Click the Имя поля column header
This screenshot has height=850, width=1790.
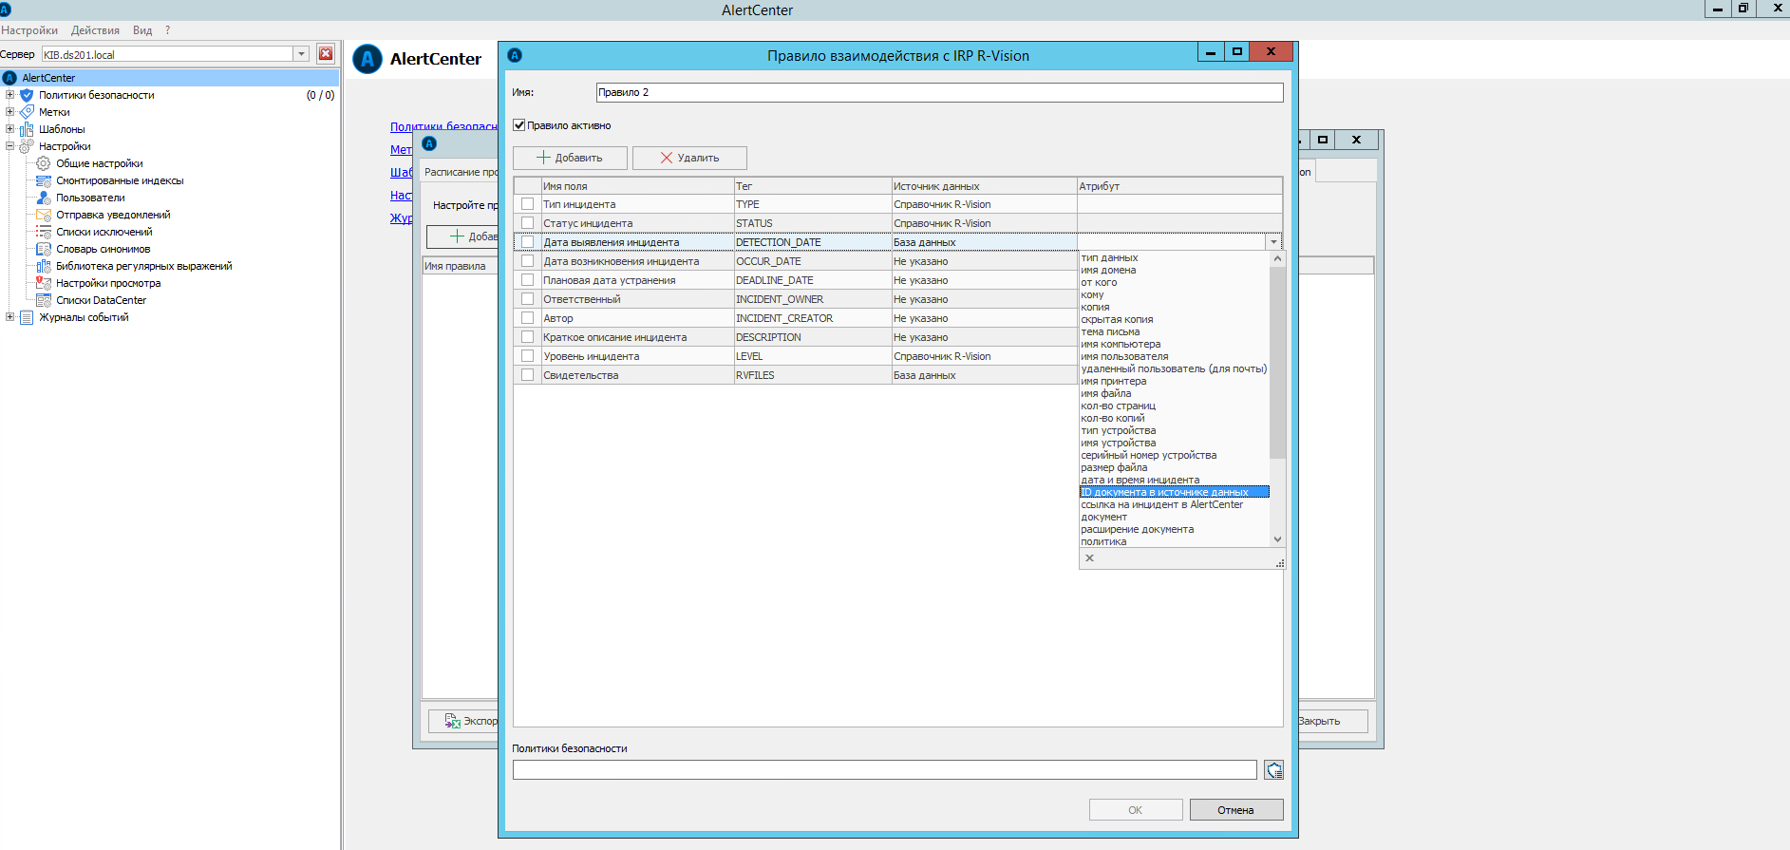637,186
